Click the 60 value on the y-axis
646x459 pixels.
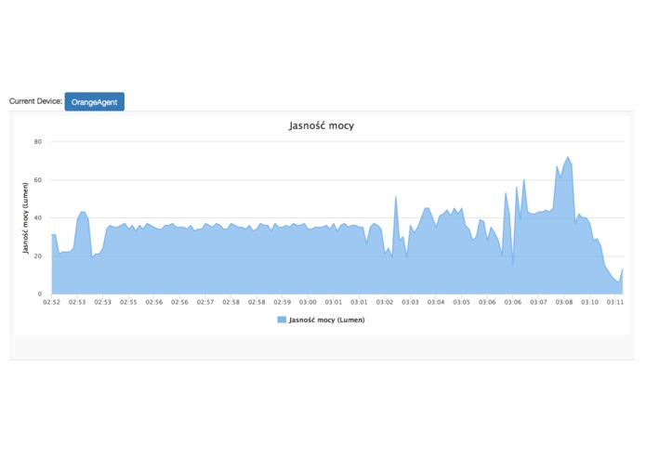point(38,180)
